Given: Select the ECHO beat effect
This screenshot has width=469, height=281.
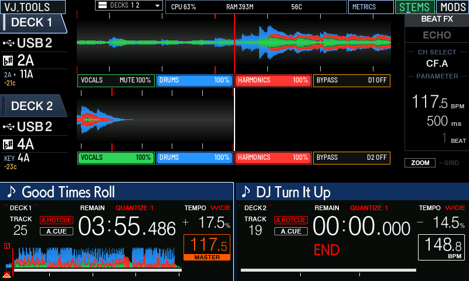Looking at the screenshot, I should tap(437, 35).
